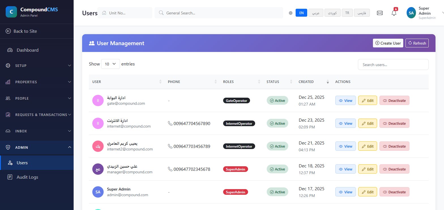Click the Unit No input field
This screenshot has height=210, width=444.
[125, 13]
